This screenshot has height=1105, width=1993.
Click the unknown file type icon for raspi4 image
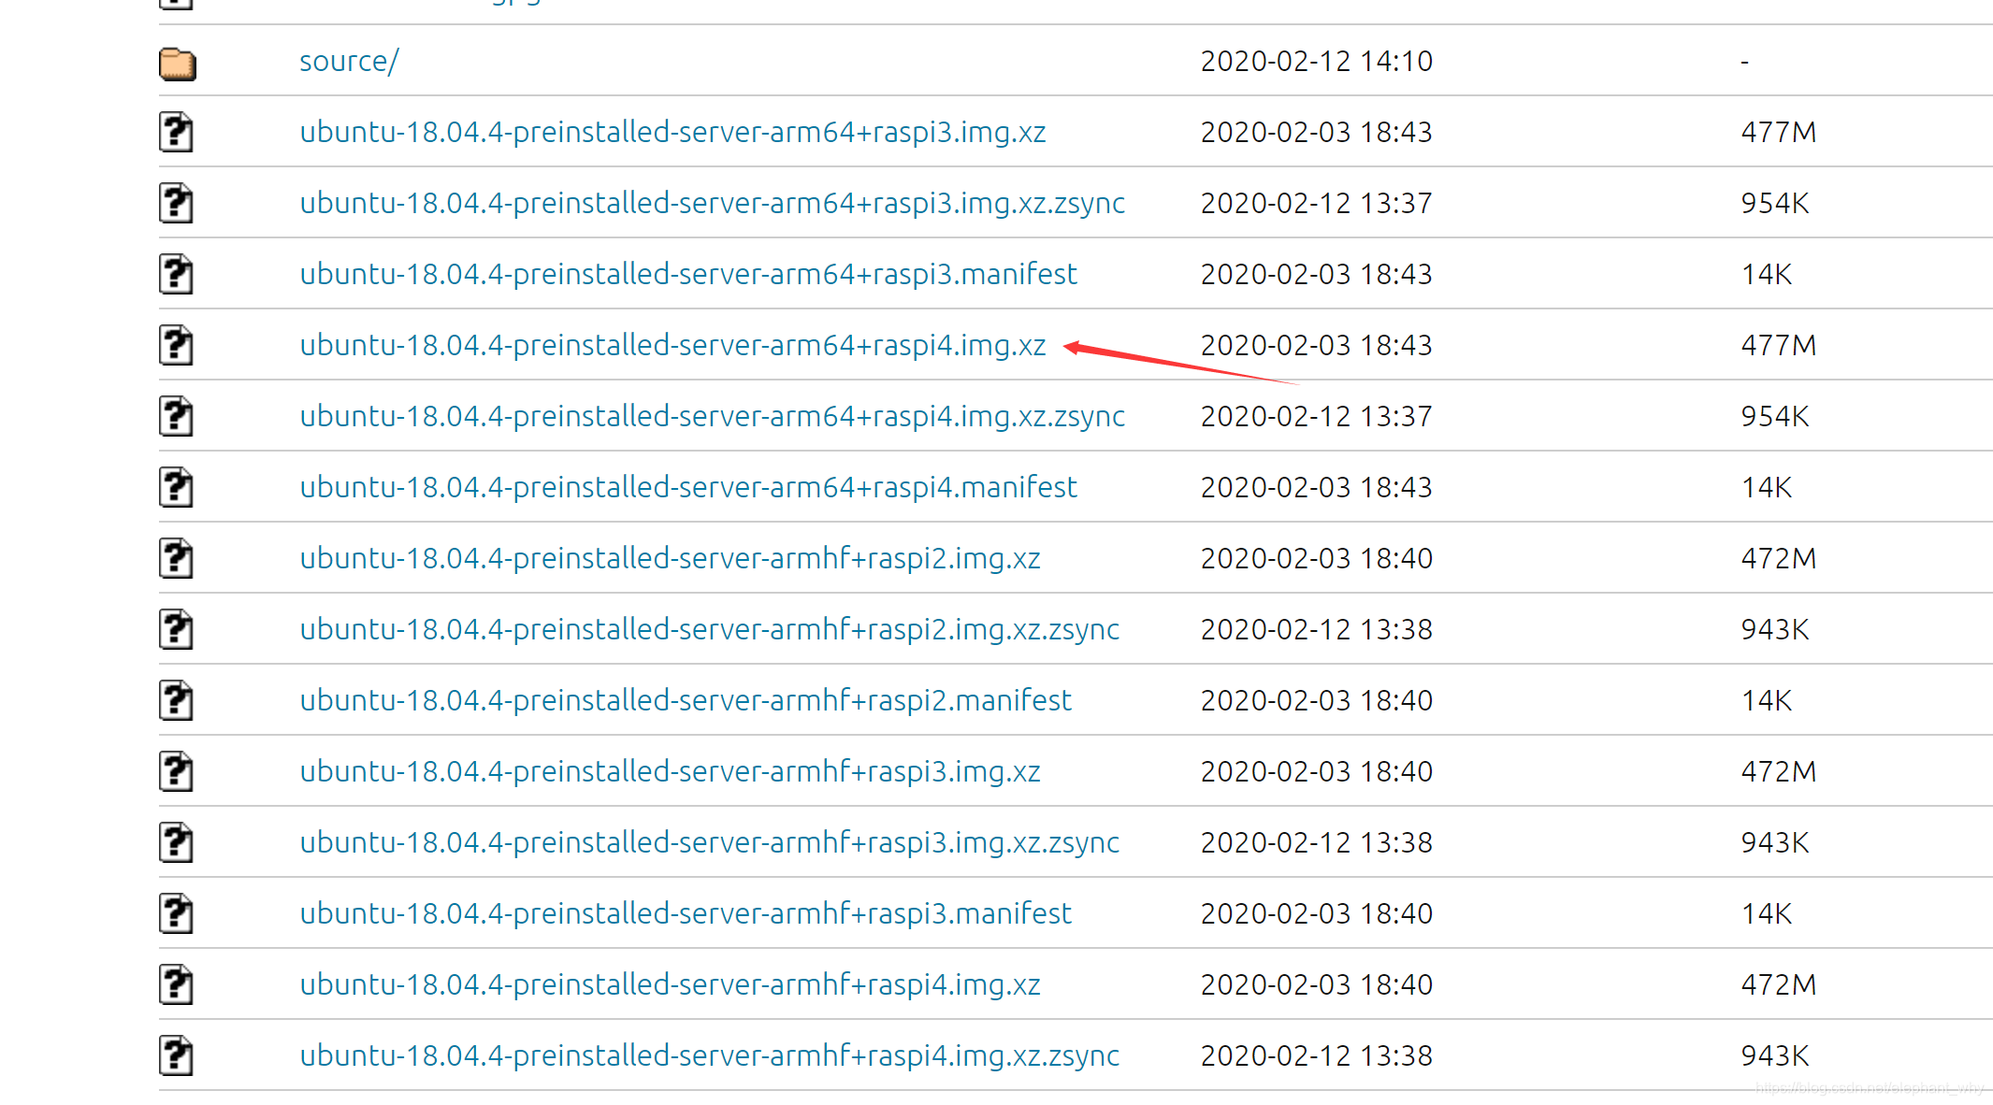point(177,343)
